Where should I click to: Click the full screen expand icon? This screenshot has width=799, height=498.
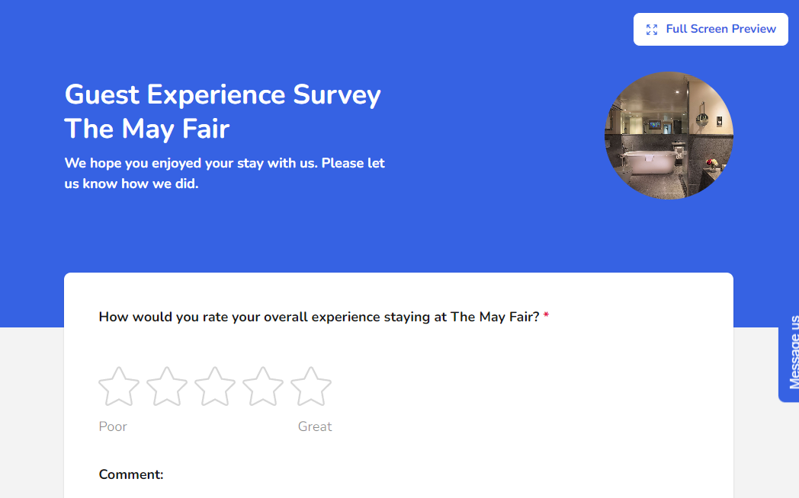pyautogui.click(x=652, y=30)
